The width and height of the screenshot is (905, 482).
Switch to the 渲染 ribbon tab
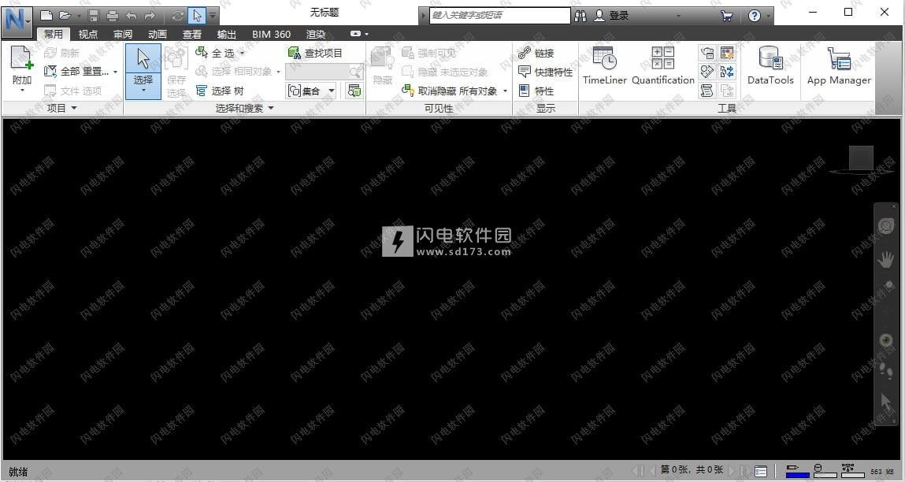pyautogui.click(x=316, y=34)
